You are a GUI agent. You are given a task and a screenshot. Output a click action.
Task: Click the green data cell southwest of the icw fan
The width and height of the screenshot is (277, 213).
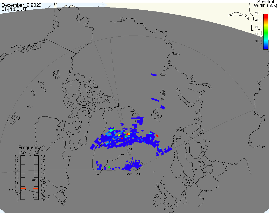pos(109,167)
